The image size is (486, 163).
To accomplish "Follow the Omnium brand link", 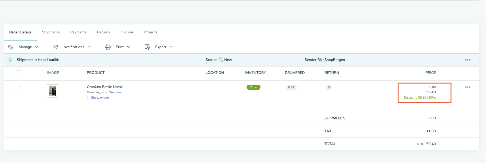I will 115,92.
